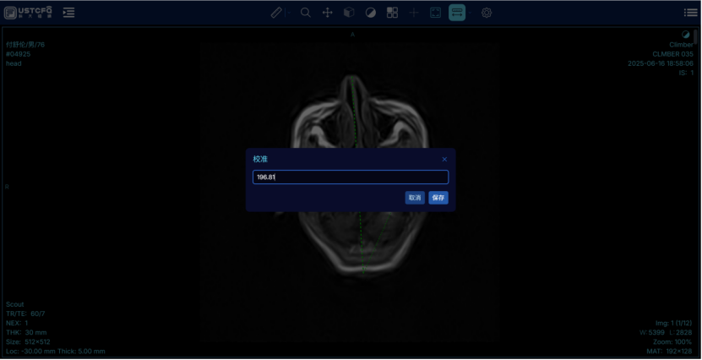Select the pan move tool
Screen dimensions: 702x360
327,13
